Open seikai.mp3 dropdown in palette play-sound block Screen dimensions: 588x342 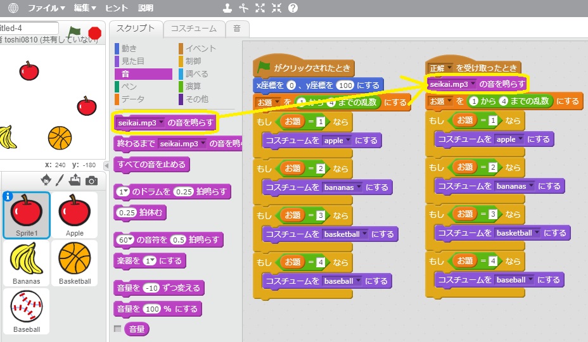click(161, 122)
